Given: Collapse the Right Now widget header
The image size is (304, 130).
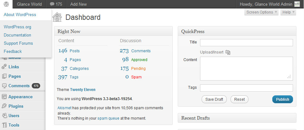Looking at the screenshot, I should pos(113,31).
